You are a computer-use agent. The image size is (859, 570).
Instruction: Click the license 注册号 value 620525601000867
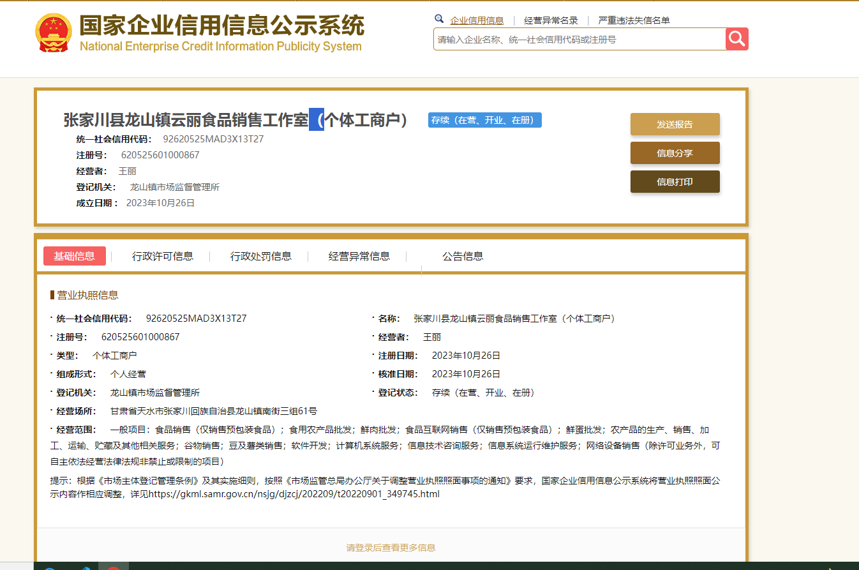tap(140, 337)
